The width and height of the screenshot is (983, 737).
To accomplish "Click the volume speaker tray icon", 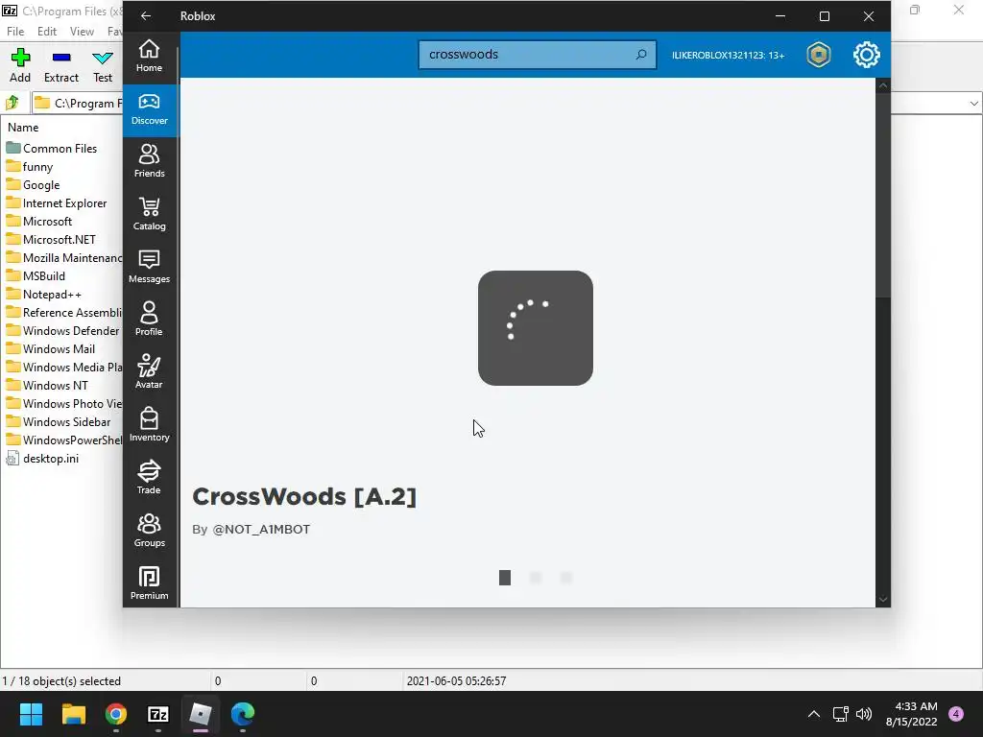I will (864, 714).
